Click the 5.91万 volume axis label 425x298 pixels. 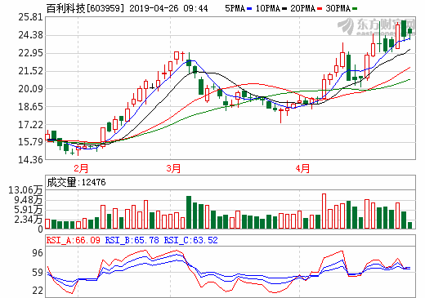29,210
